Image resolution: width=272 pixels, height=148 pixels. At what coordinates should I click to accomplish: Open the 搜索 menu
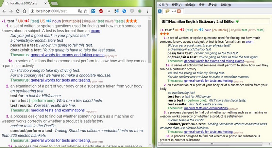pyautogui.click(x=202, y=5)
